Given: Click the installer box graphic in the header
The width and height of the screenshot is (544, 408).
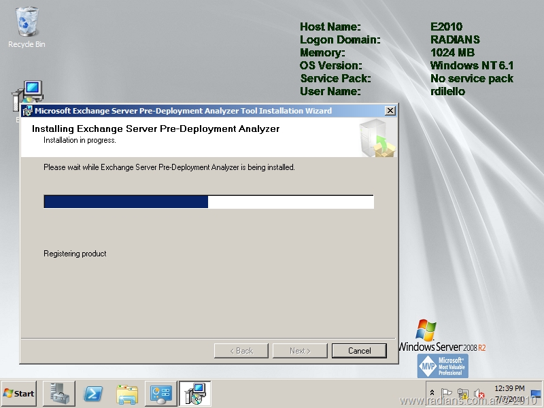Looking at the screenshot, I should tap(376, 138).
